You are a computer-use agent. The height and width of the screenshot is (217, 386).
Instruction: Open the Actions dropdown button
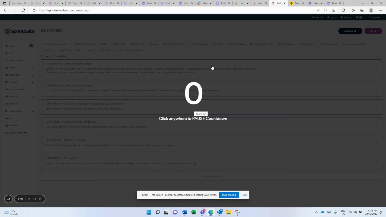pyautogui.click(x=350, y=31)
